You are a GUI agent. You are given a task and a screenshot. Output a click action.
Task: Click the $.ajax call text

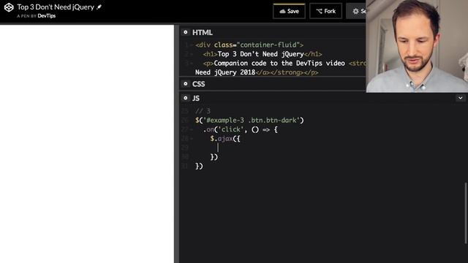(x=225, y=139)
